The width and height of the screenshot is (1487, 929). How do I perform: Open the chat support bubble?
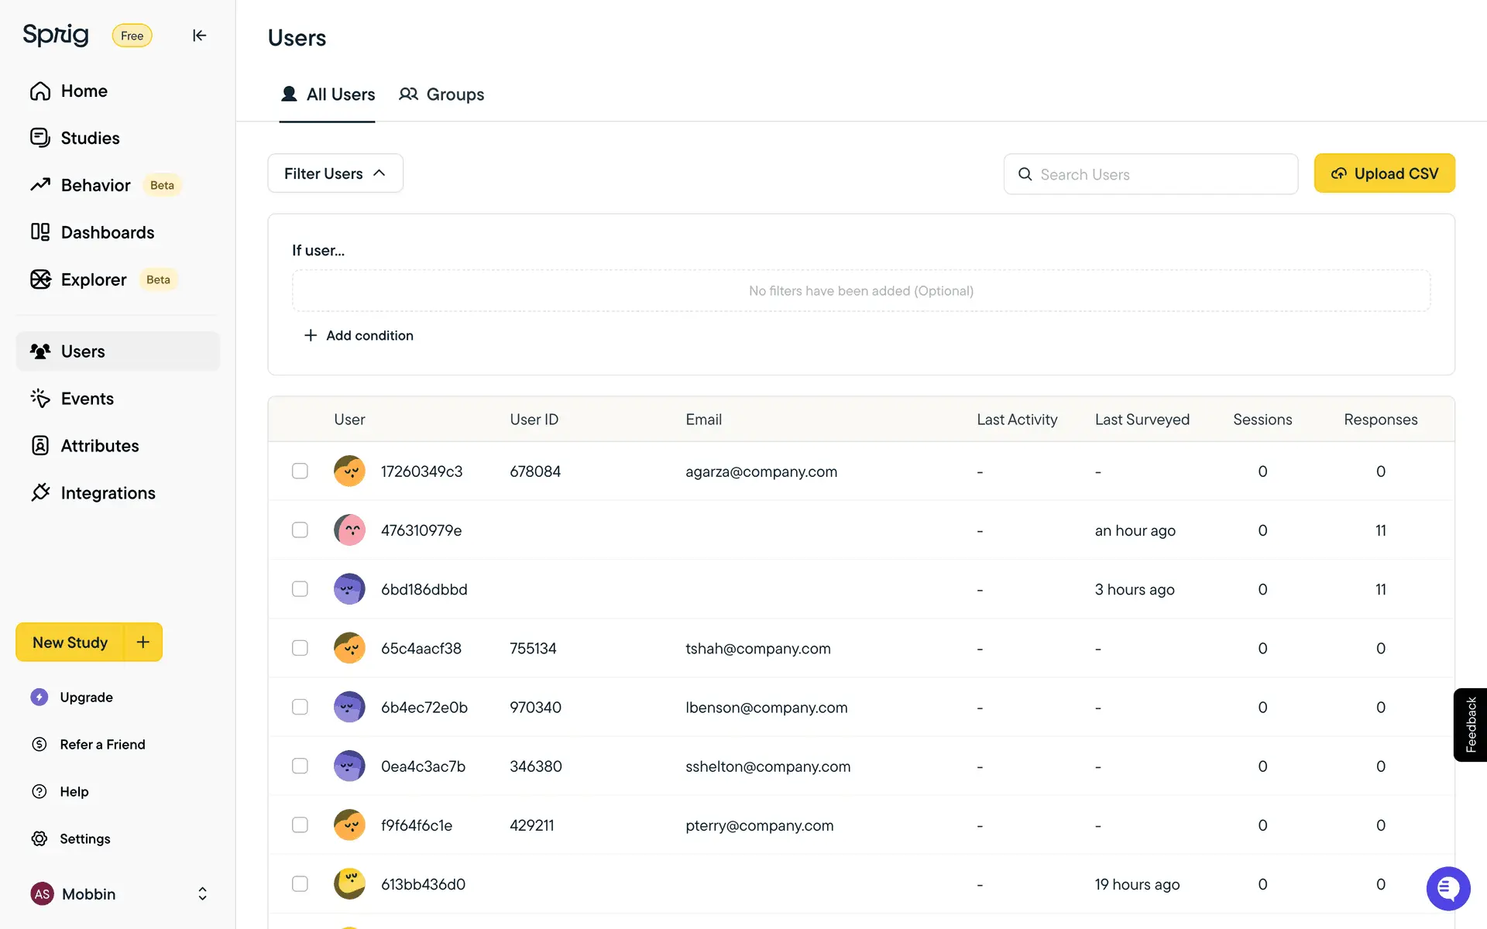1448,888
